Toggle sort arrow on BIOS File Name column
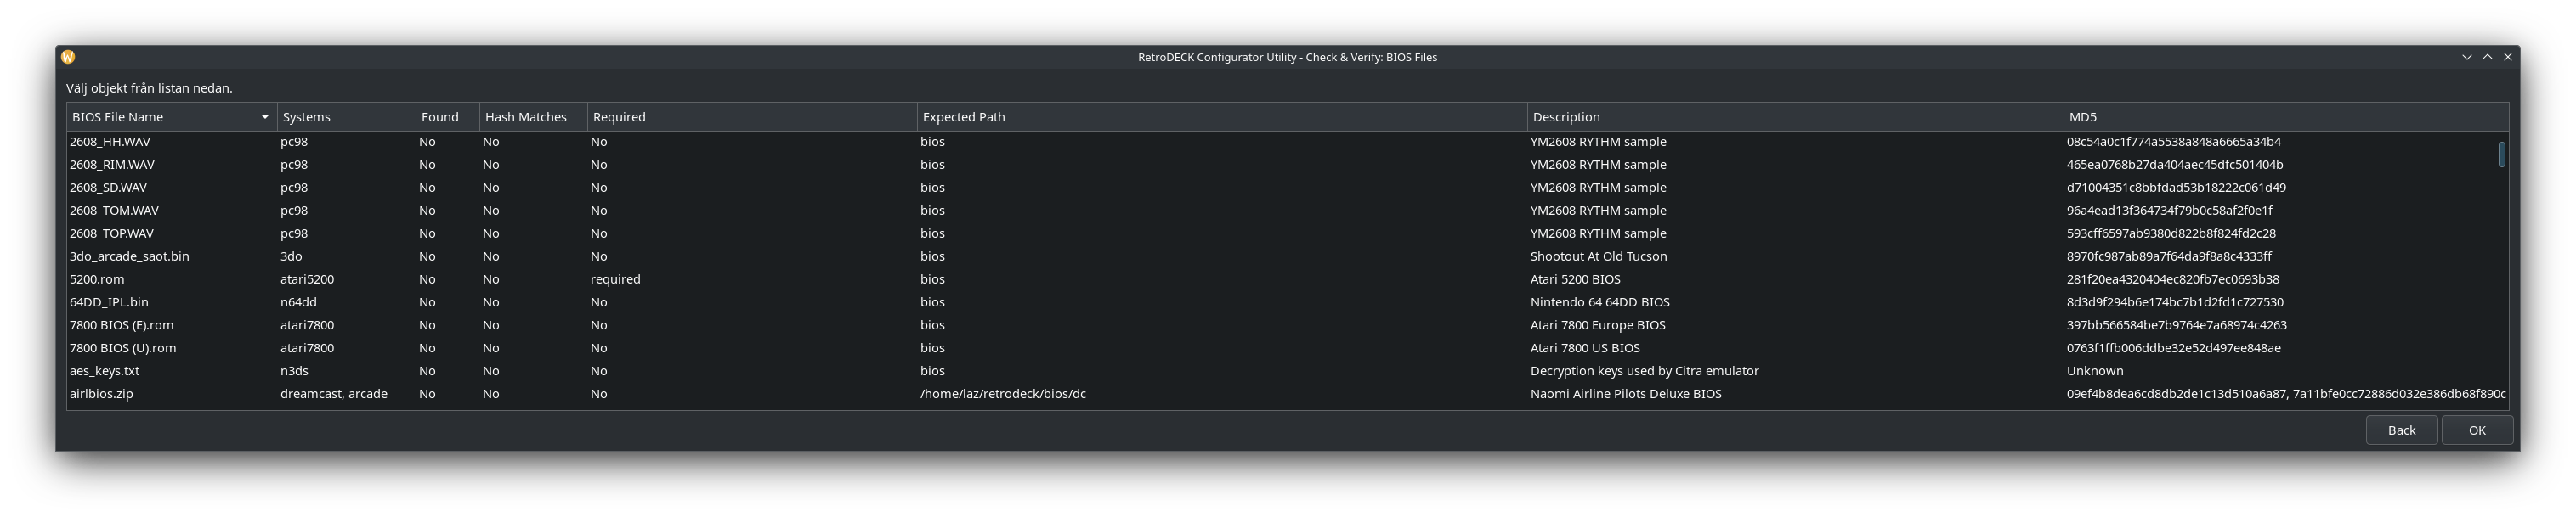 [265, 117]
